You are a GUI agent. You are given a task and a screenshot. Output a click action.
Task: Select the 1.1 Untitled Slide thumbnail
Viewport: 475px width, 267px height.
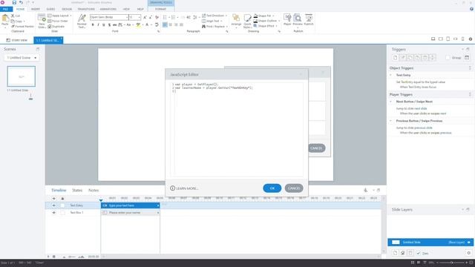(x=22, y=76)
